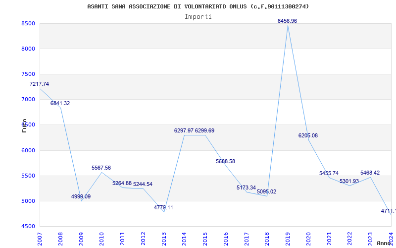Click the 6000 y-axis tick label
The width and height of the screenshot is (396, 248).
[28, 150]
